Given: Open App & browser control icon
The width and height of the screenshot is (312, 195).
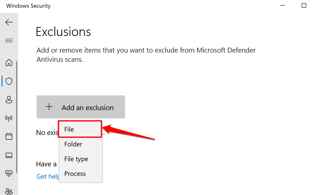Looking at the screenshot, I should pyautogui.click(x=9, y=136).
